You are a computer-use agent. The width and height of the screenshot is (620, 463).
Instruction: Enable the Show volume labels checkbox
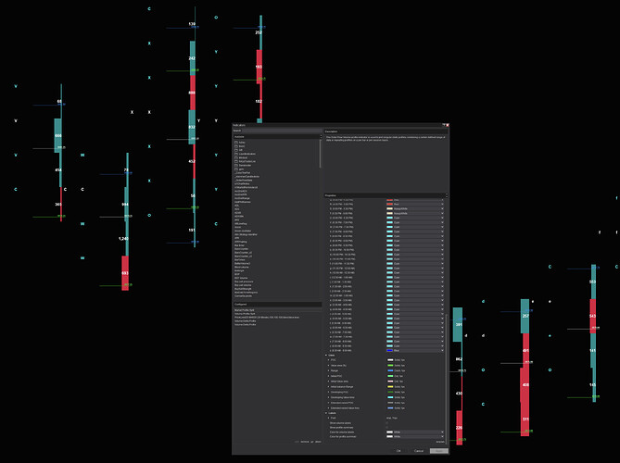(387, 420)
